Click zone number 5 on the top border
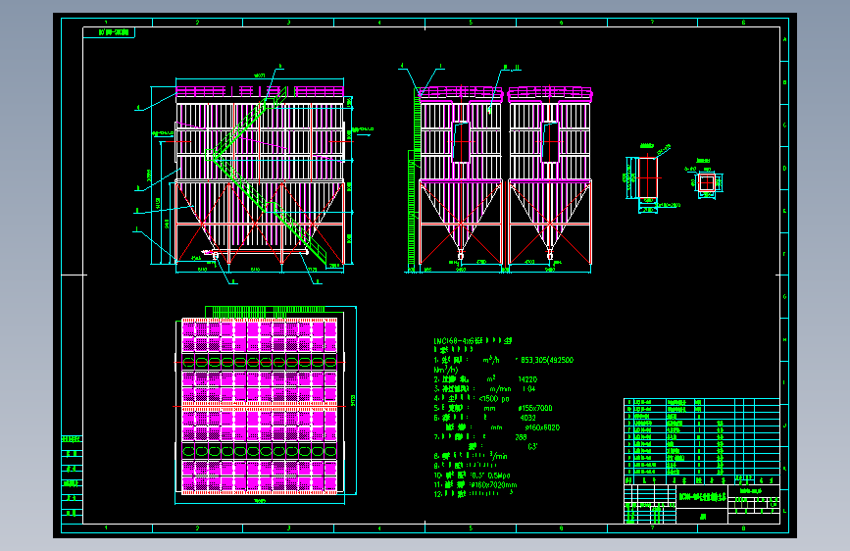Screen dimensions: 850x551 471,23
